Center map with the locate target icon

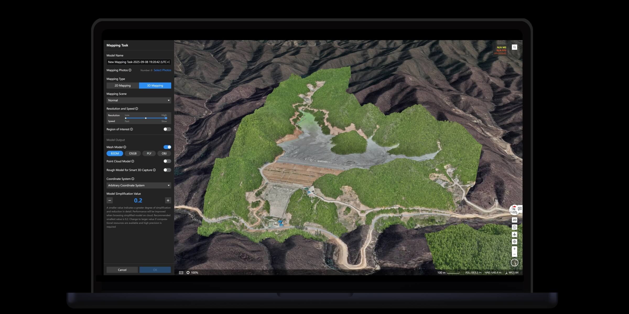(x=514, y=242)
